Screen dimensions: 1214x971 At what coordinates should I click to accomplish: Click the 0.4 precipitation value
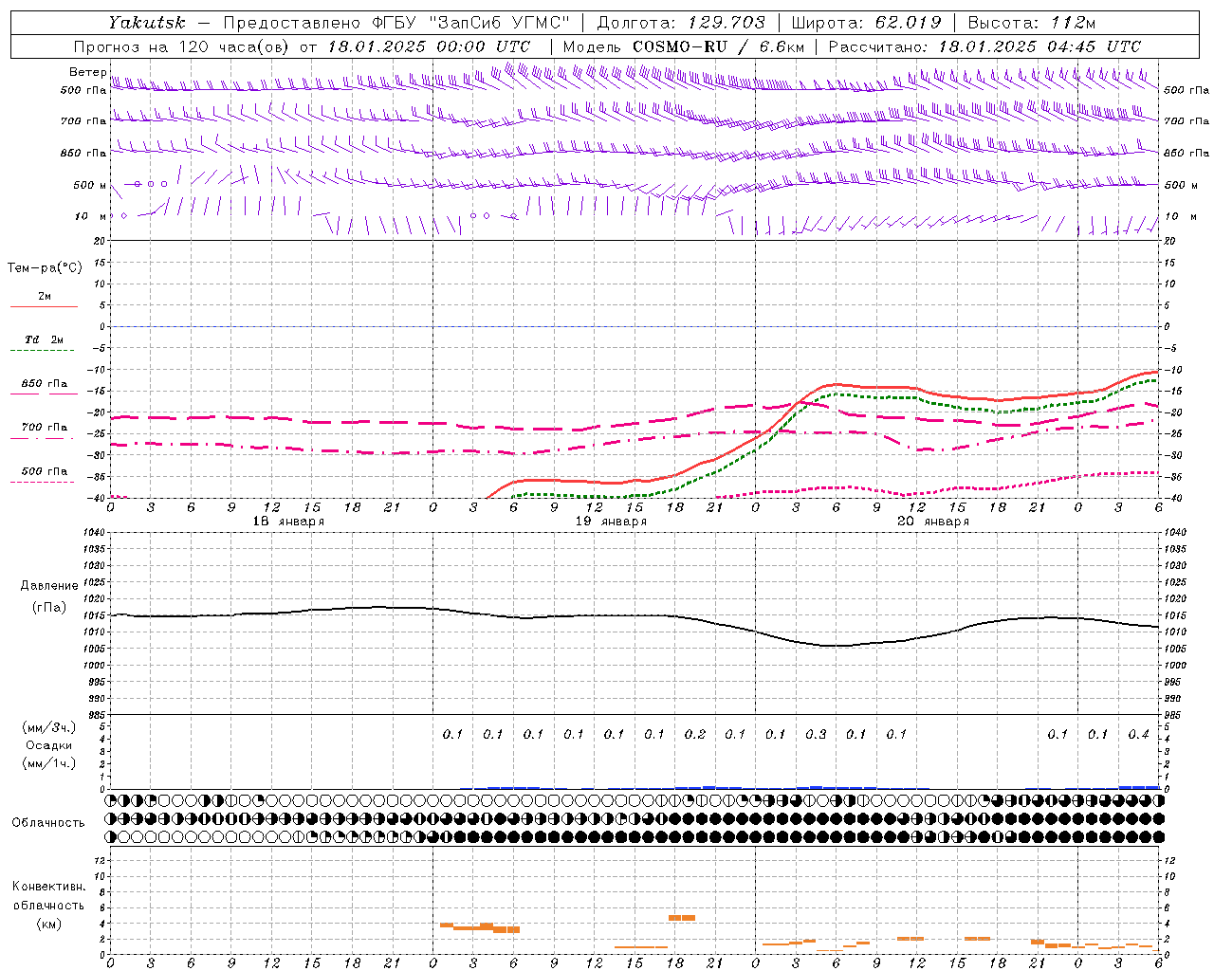click(1138, 734)
